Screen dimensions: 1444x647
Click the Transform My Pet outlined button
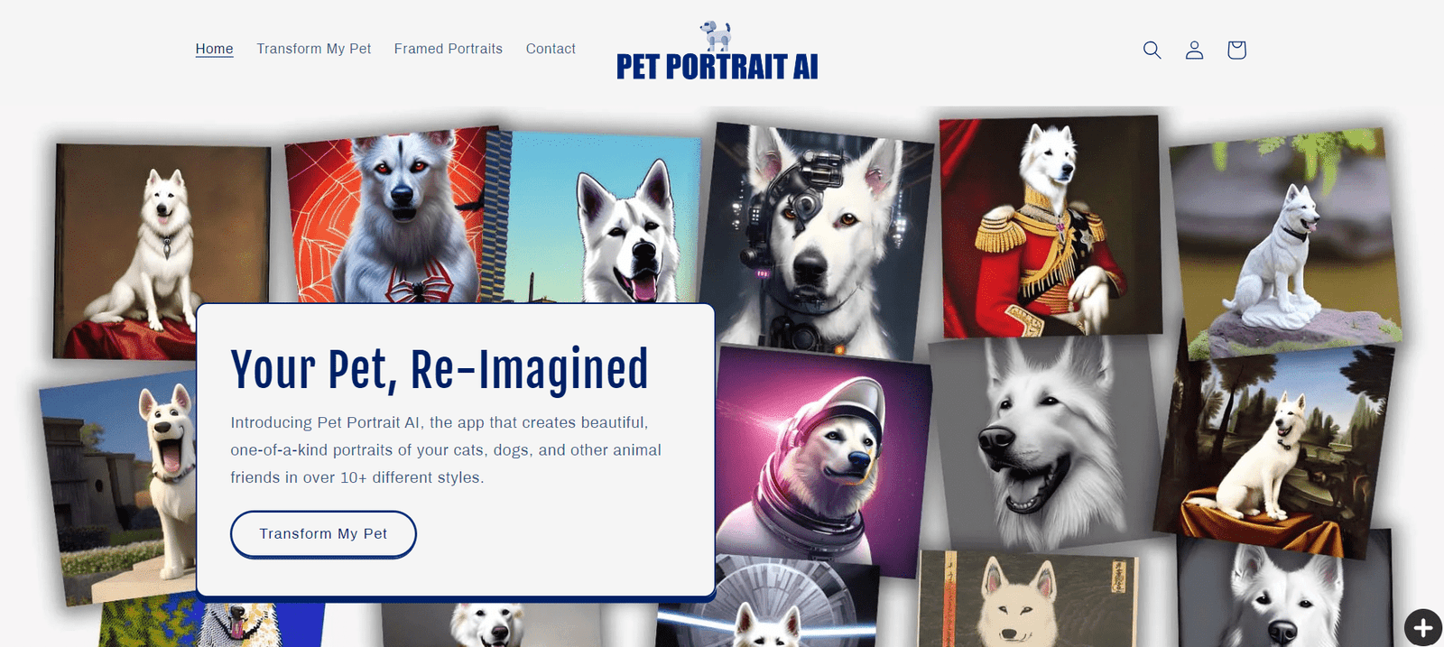323,534
